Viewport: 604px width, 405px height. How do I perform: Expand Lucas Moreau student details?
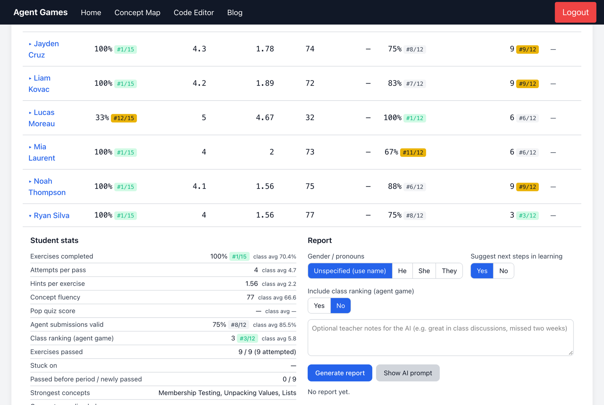(x=42, y=118)
